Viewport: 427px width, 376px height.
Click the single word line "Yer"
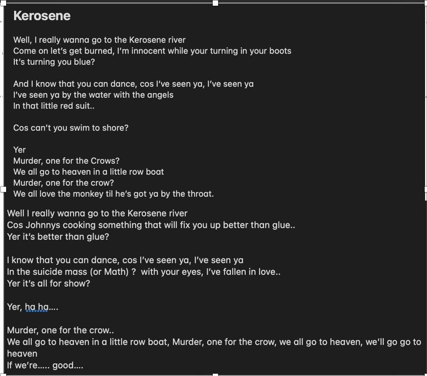click(20, 150)
